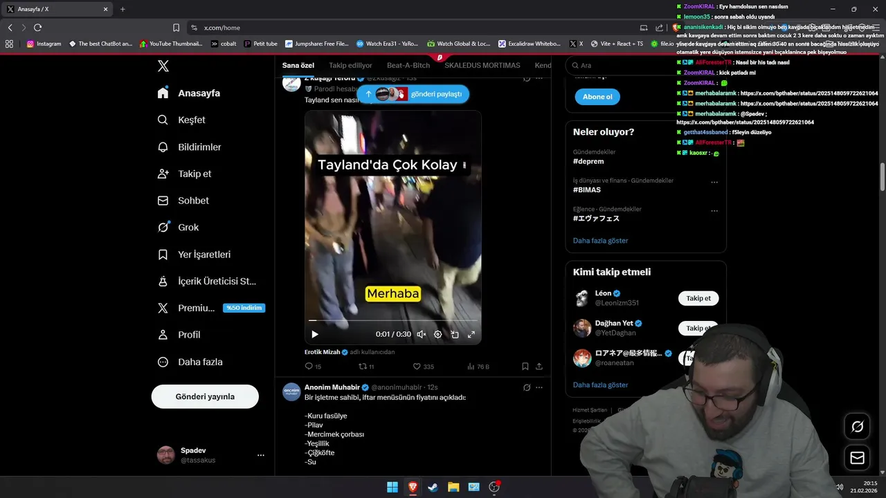Switch to Sana özel tab
This screenshot has width=886, height=498.
tap(298, 65)
